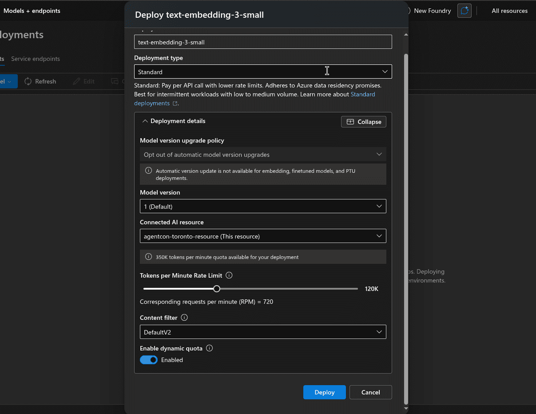
Task: Click the info icon on the 350K quota banner
Action: tap(148, 256)
